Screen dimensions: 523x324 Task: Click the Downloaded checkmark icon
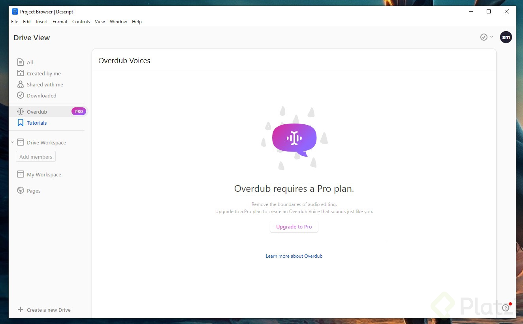[x=20, y=95]
